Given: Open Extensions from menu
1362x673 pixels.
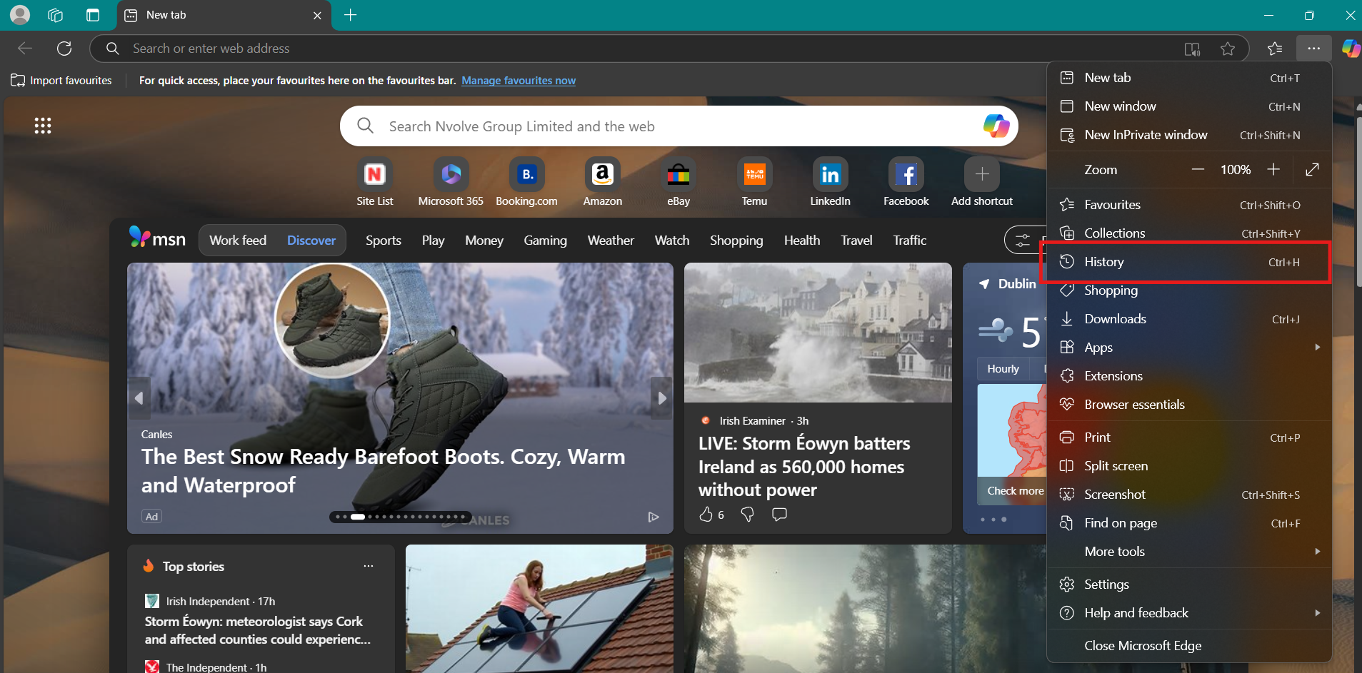Looking at the screenshot, I should click(1189, 376).
